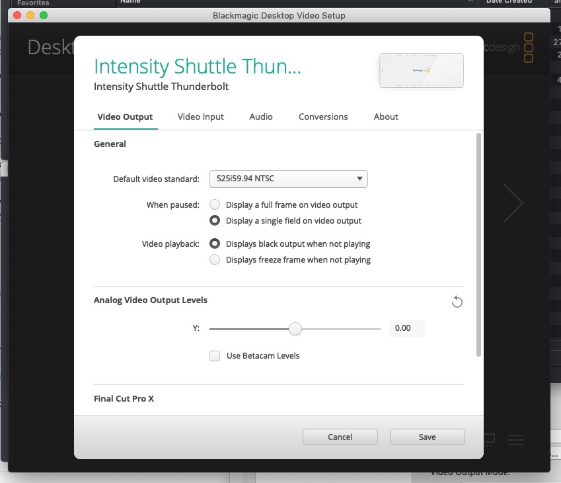Viewport: 561px width, 483px height.
Task: Click the monitor icon beside the Save button
Action: click(489, 439)
